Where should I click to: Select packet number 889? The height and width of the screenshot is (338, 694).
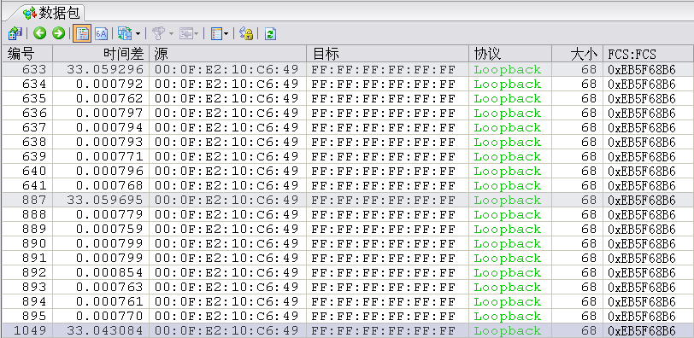point(33,230)
